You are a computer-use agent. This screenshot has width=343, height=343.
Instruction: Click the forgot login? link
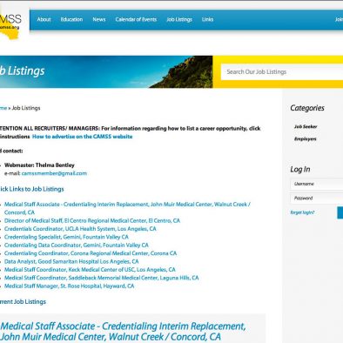302,212
